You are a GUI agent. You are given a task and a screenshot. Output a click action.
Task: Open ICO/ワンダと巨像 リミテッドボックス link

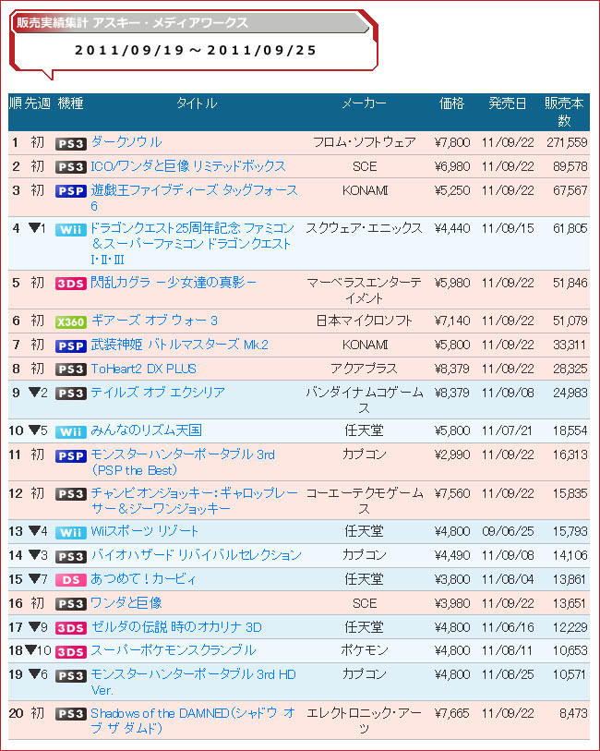tap(188, 166)
